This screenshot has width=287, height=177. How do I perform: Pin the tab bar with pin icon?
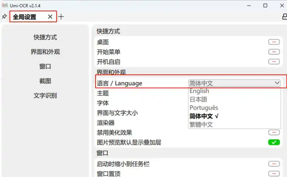[x=4, y=17]
